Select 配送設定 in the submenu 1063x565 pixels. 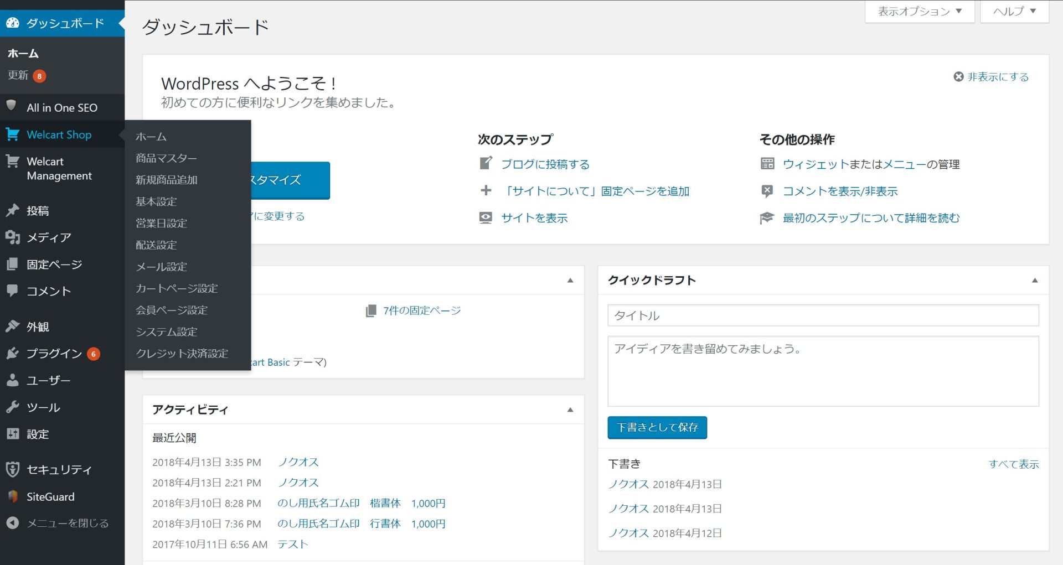(x=156, y=244)
